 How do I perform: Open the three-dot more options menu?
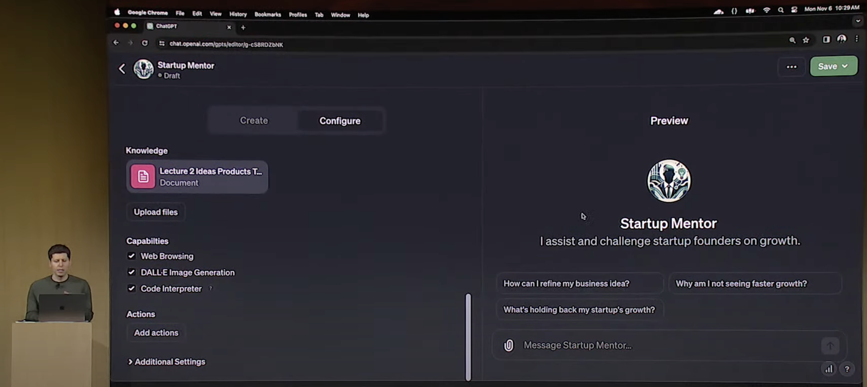point(791,67)
